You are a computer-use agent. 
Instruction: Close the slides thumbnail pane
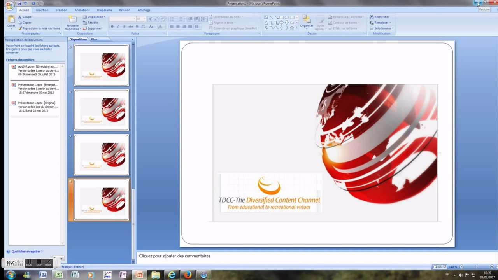(132, 39)
